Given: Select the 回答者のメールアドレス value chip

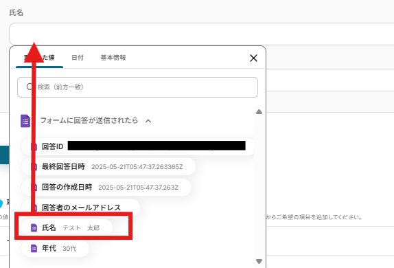Looking at the screenshot, I should point(80,208).
